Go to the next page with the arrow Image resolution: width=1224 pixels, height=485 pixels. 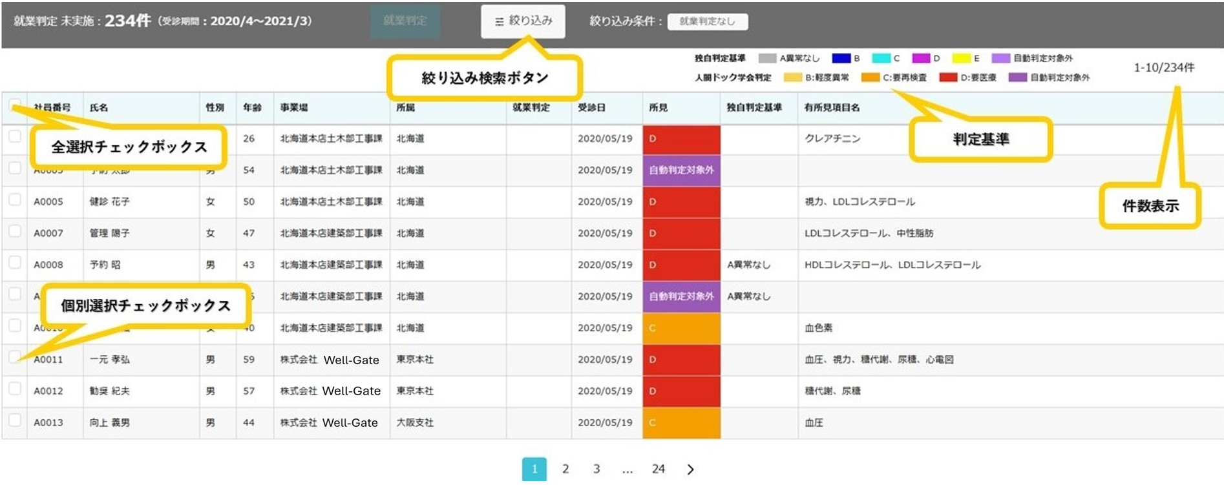click(x=690, y=470)
